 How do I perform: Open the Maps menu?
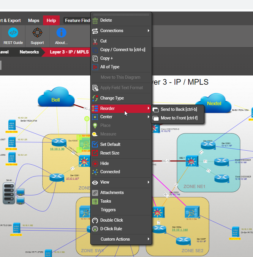pyautogui.click(x=34, y=21)
